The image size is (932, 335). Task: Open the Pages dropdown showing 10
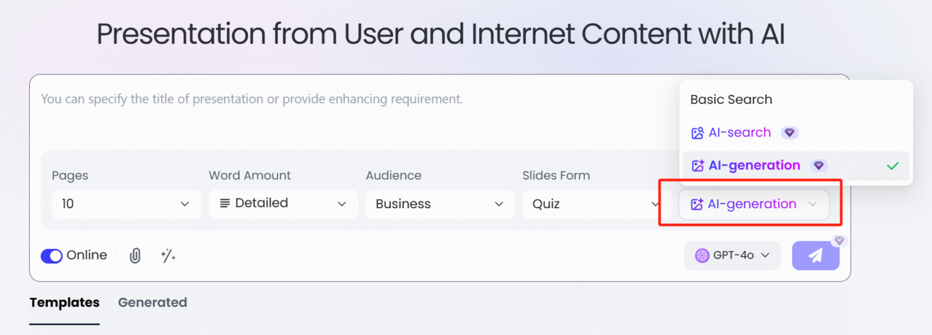(x=126, y=204)
